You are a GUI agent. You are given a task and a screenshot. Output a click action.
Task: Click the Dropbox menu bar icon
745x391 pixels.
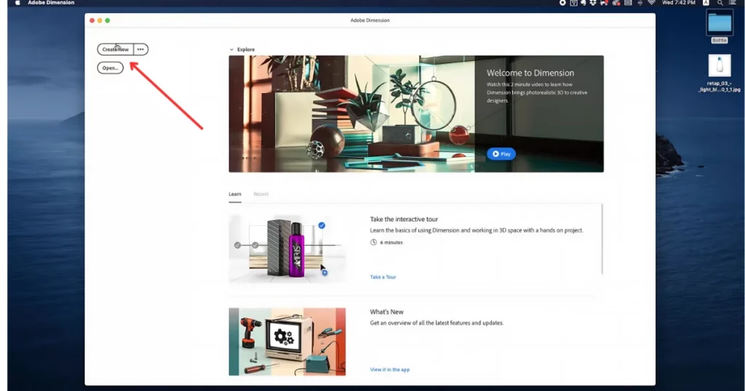[593, 3]
